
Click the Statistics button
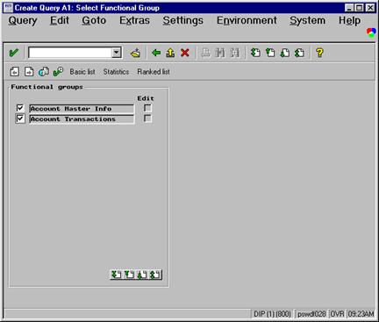(116, 72)
